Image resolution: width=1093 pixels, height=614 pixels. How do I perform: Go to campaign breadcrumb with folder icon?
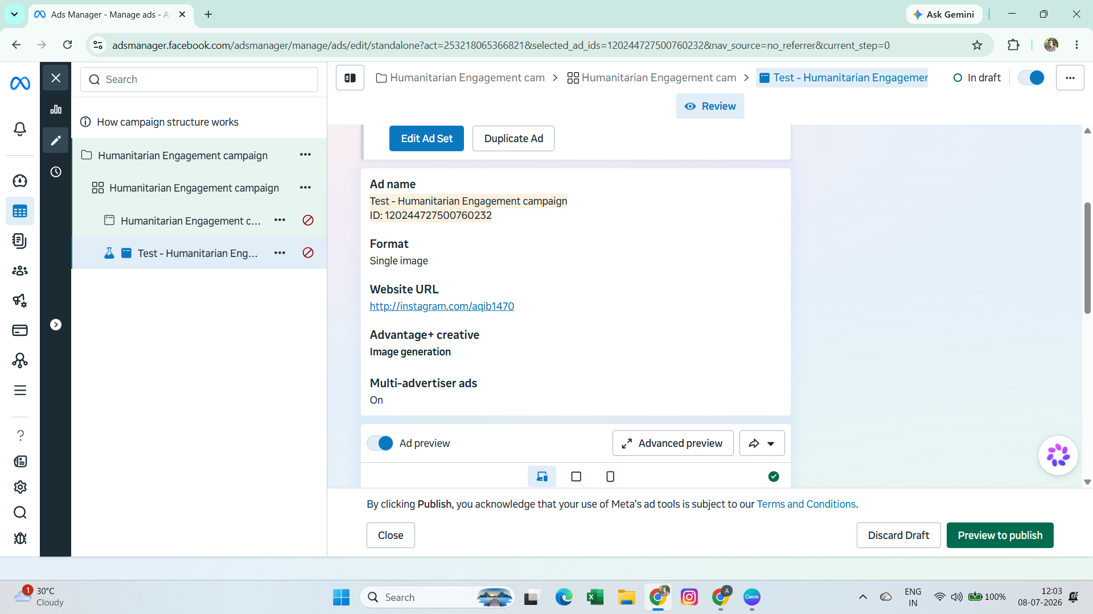point(460,78)
